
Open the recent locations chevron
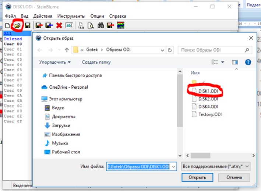pos(59,50)
